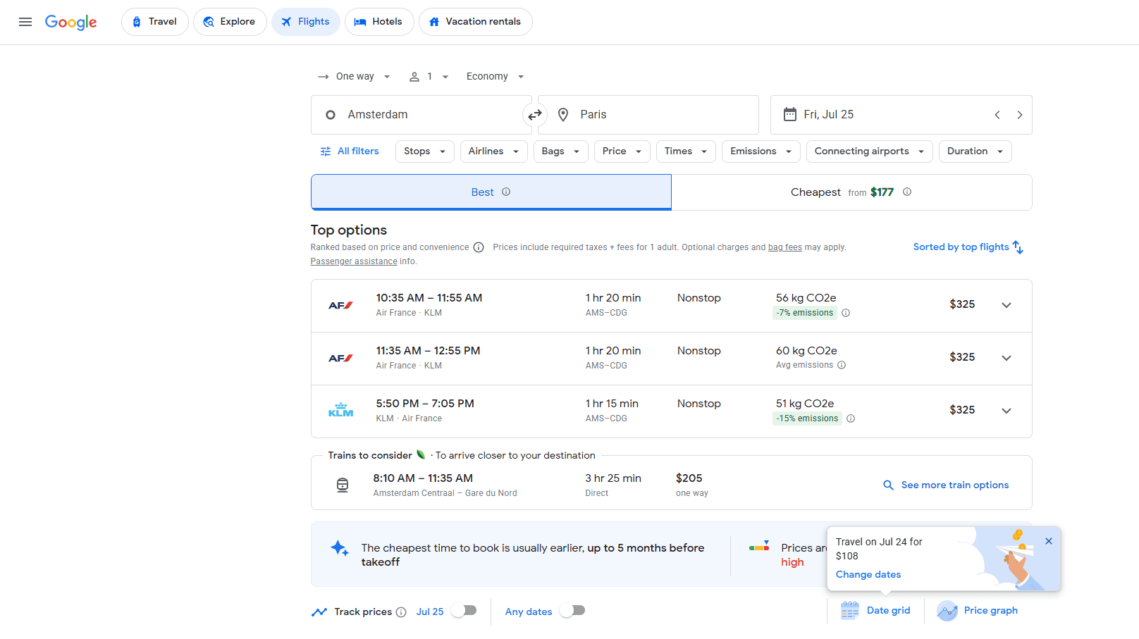Viewport: 1139px width, 639px height.
Task: Close the Travel on Jul 24 popup
Action: point(1049,541)
